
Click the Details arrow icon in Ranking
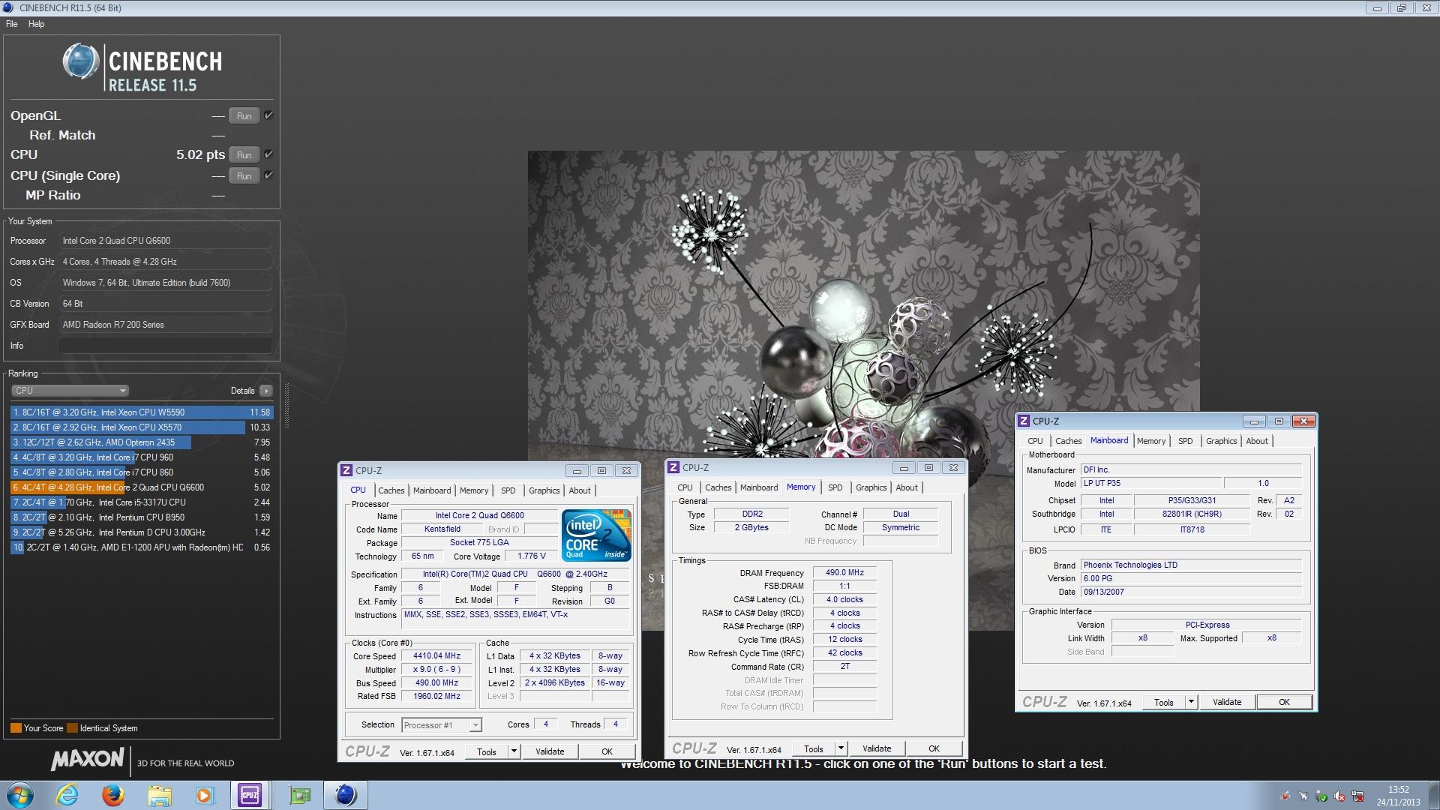tap(265, 391)
